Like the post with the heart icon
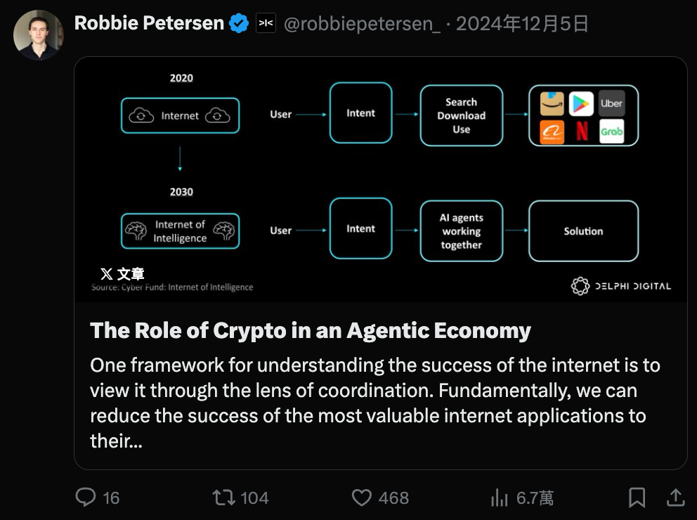 [x=361, y=498]
